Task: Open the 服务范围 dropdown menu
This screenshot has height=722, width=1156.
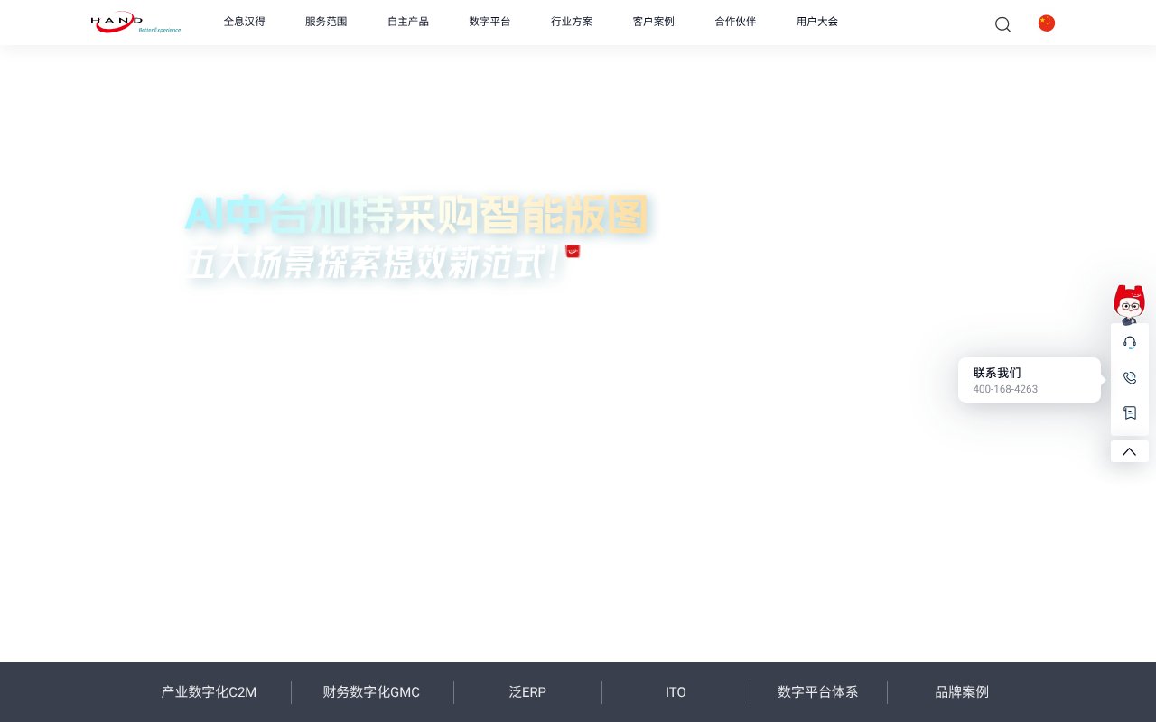Action: (x=326, y=22)
